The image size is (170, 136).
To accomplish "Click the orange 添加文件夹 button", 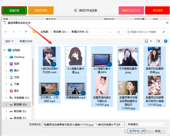I will tap(41, 10).
